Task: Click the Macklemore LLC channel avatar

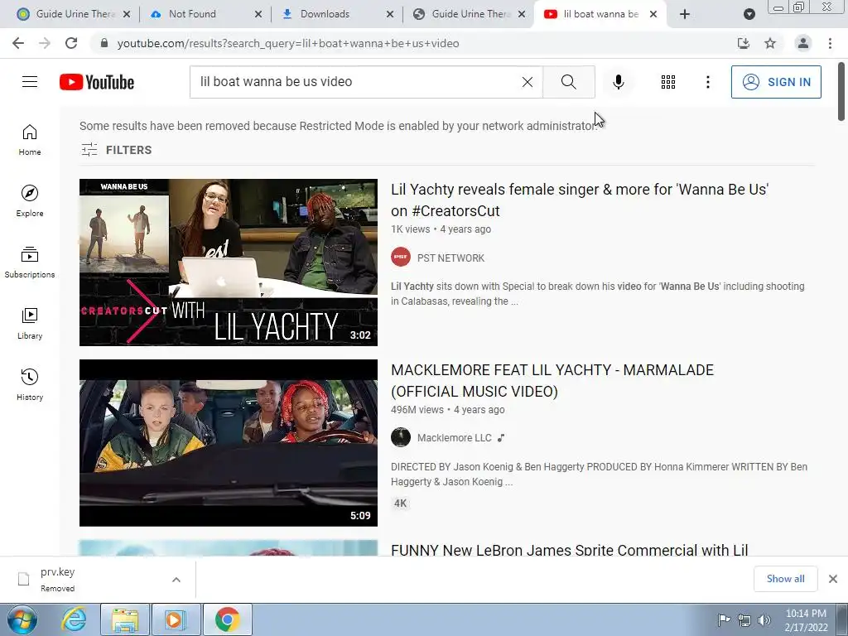Action: coord(401,437)
